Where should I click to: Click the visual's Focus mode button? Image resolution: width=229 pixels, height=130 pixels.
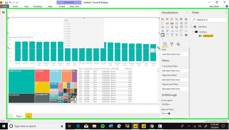click(152, 51)
